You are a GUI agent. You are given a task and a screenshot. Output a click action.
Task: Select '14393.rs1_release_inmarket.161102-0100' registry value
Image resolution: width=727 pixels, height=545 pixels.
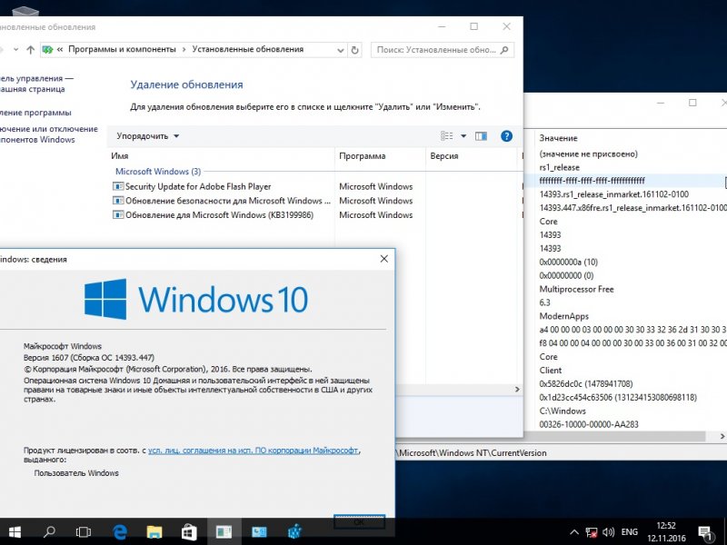click(x=614, y=194)
